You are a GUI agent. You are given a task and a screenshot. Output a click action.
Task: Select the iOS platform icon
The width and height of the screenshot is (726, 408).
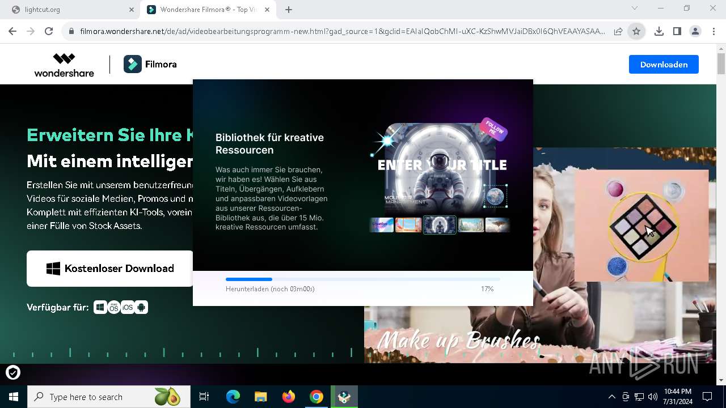(x=128, y=307)
